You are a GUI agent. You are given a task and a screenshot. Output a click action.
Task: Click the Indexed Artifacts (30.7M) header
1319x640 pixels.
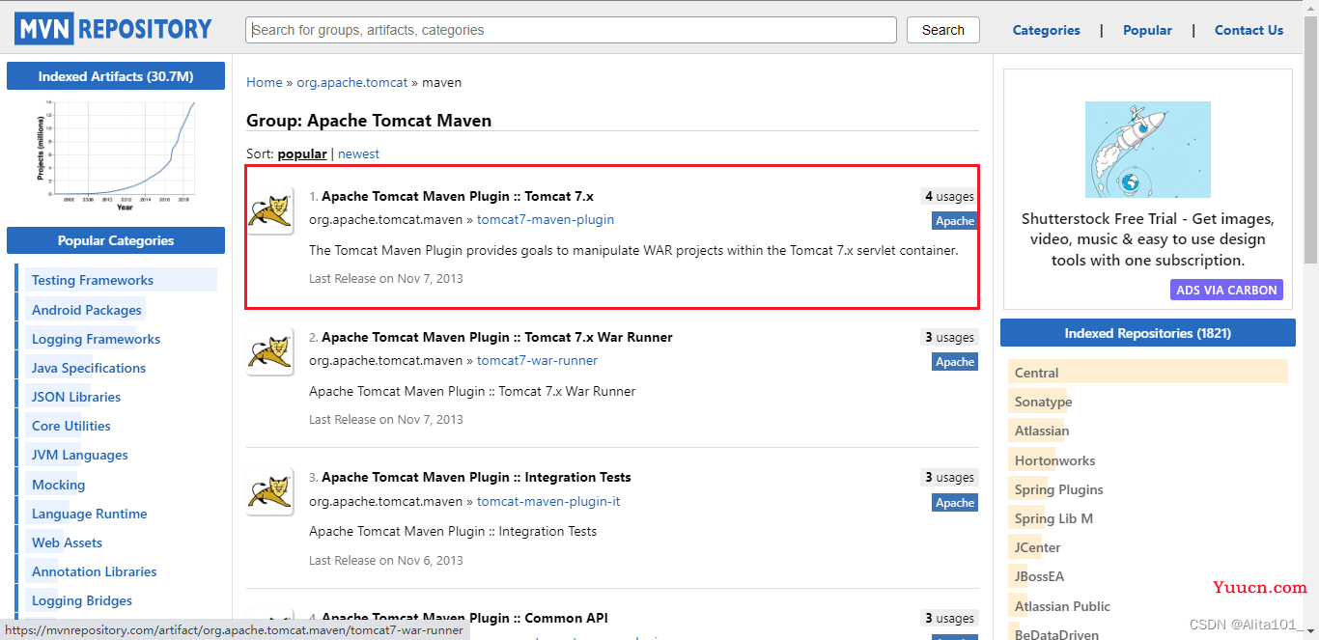(x=116, y=76)
